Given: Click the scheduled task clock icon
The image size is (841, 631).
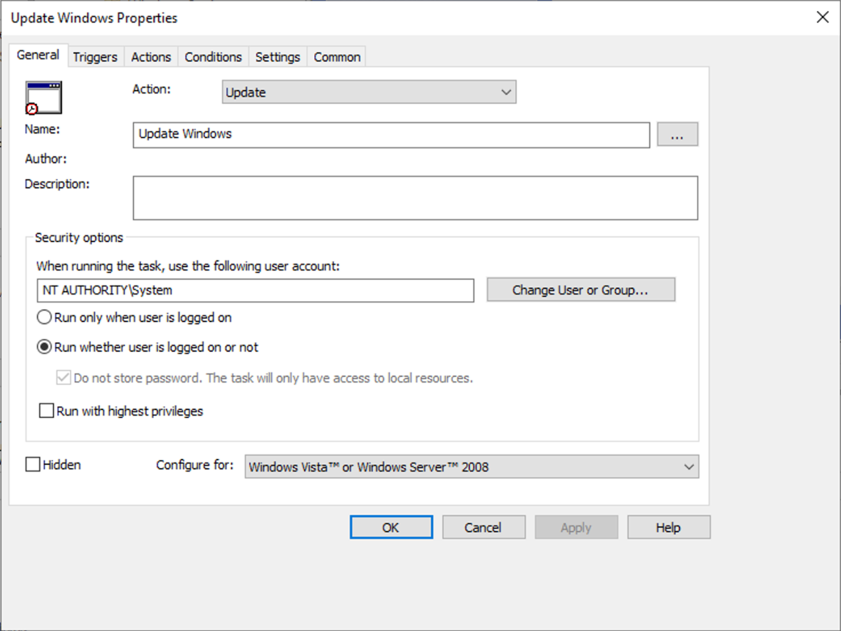Looking at the screenshot, I should click(44, 98).
